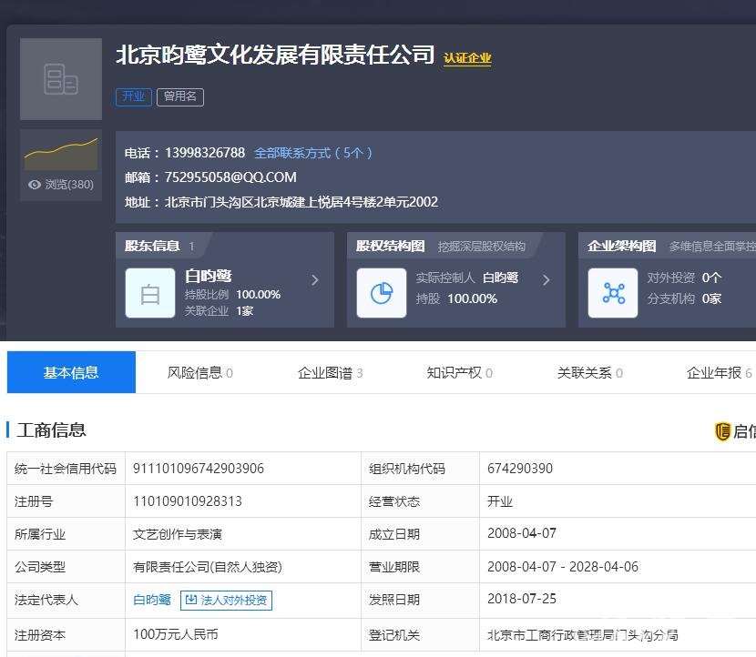Click the 对外投资 0个 entry
Viewport: 756px width, 657px height.
click(684, 278)
